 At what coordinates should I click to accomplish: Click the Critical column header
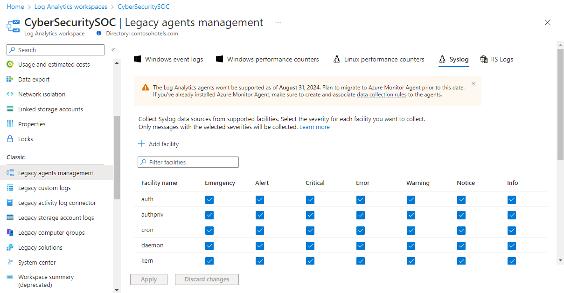click(315, 183)
